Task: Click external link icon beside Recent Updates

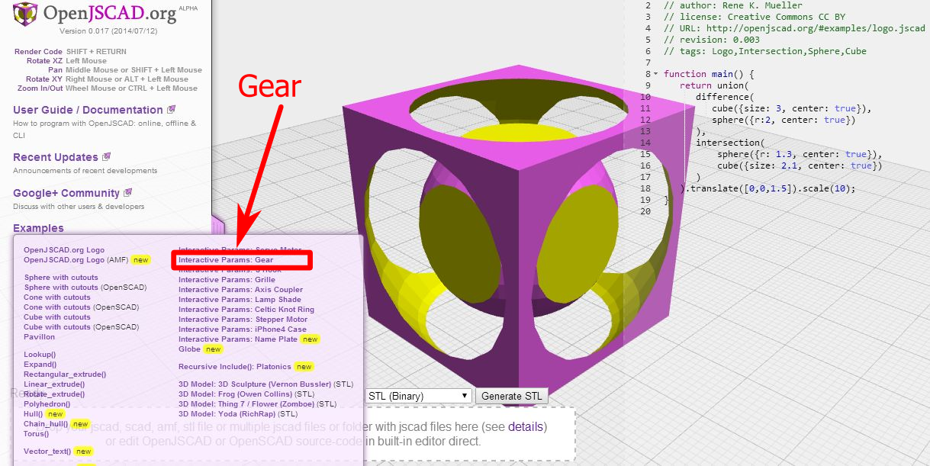Action: [x=106, y=157]
